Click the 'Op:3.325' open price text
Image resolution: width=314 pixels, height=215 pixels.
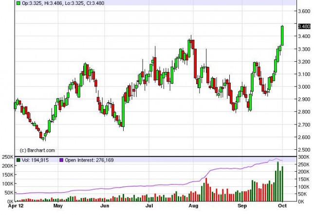32,3
